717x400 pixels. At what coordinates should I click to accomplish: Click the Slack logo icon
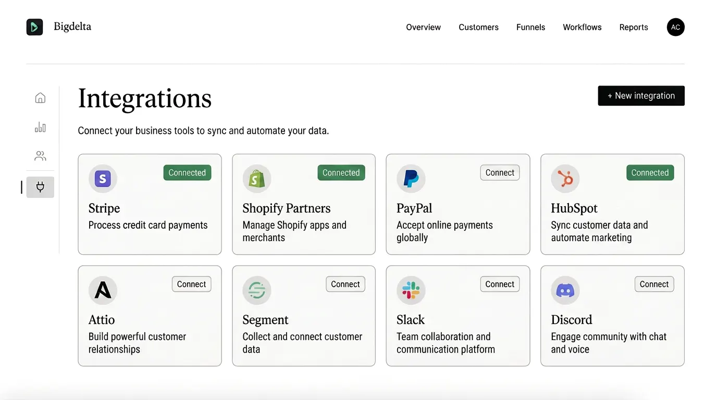(x=411, y=291)
